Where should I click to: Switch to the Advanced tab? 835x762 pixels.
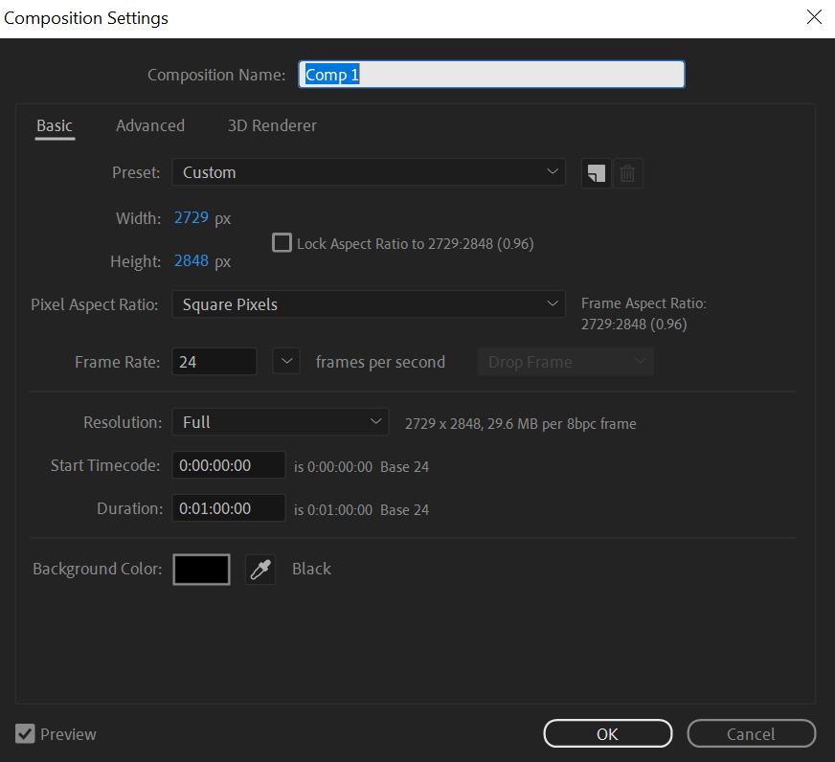150,125
